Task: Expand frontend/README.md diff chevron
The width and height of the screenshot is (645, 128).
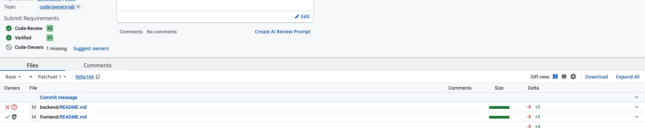Action: (637, 117)
